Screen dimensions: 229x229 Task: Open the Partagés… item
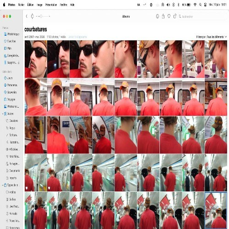point(13,164)
